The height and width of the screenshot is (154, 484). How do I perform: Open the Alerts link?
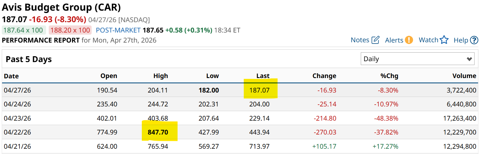pyautogui.click(x=394, y=40)
